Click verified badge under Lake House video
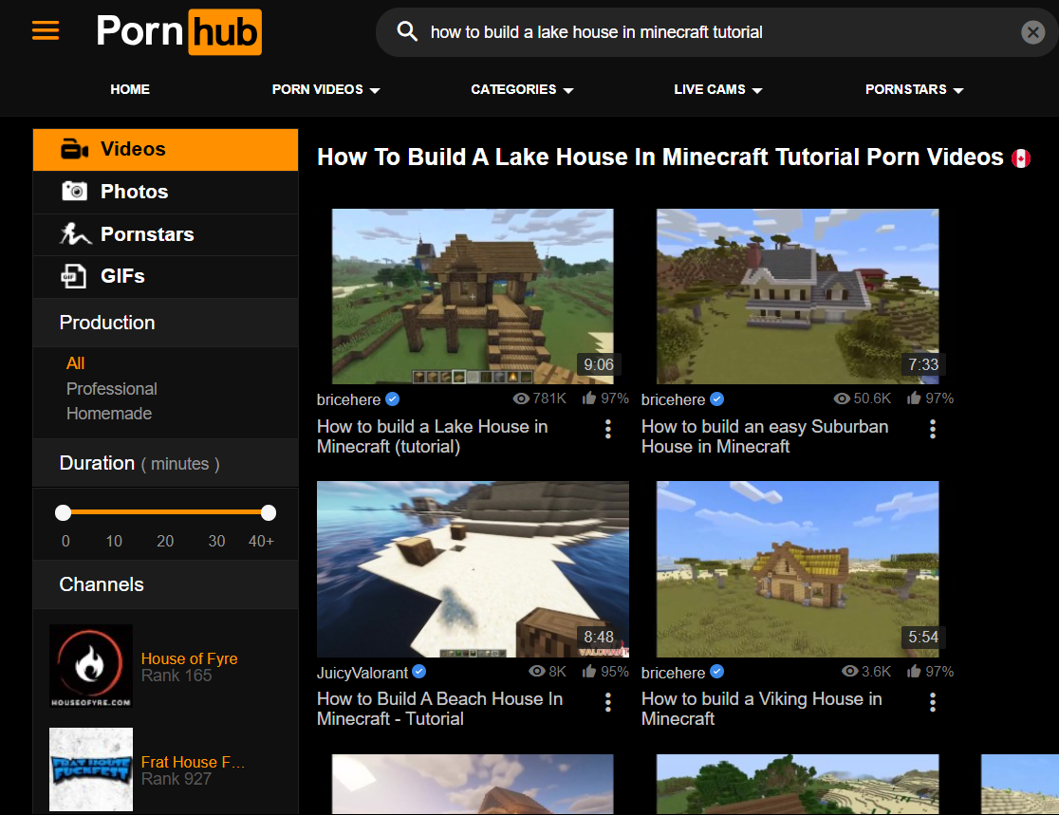The image size is (1059, 815). (393, 399)
